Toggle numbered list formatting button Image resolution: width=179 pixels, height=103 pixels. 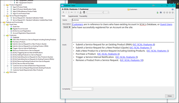(x=78, y=12)
